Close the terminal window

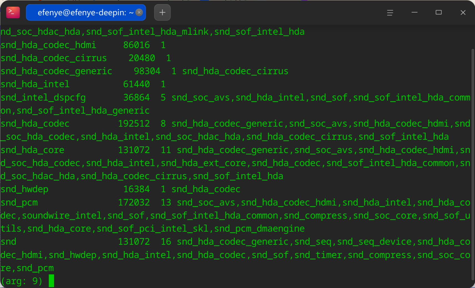pos(463,12)
